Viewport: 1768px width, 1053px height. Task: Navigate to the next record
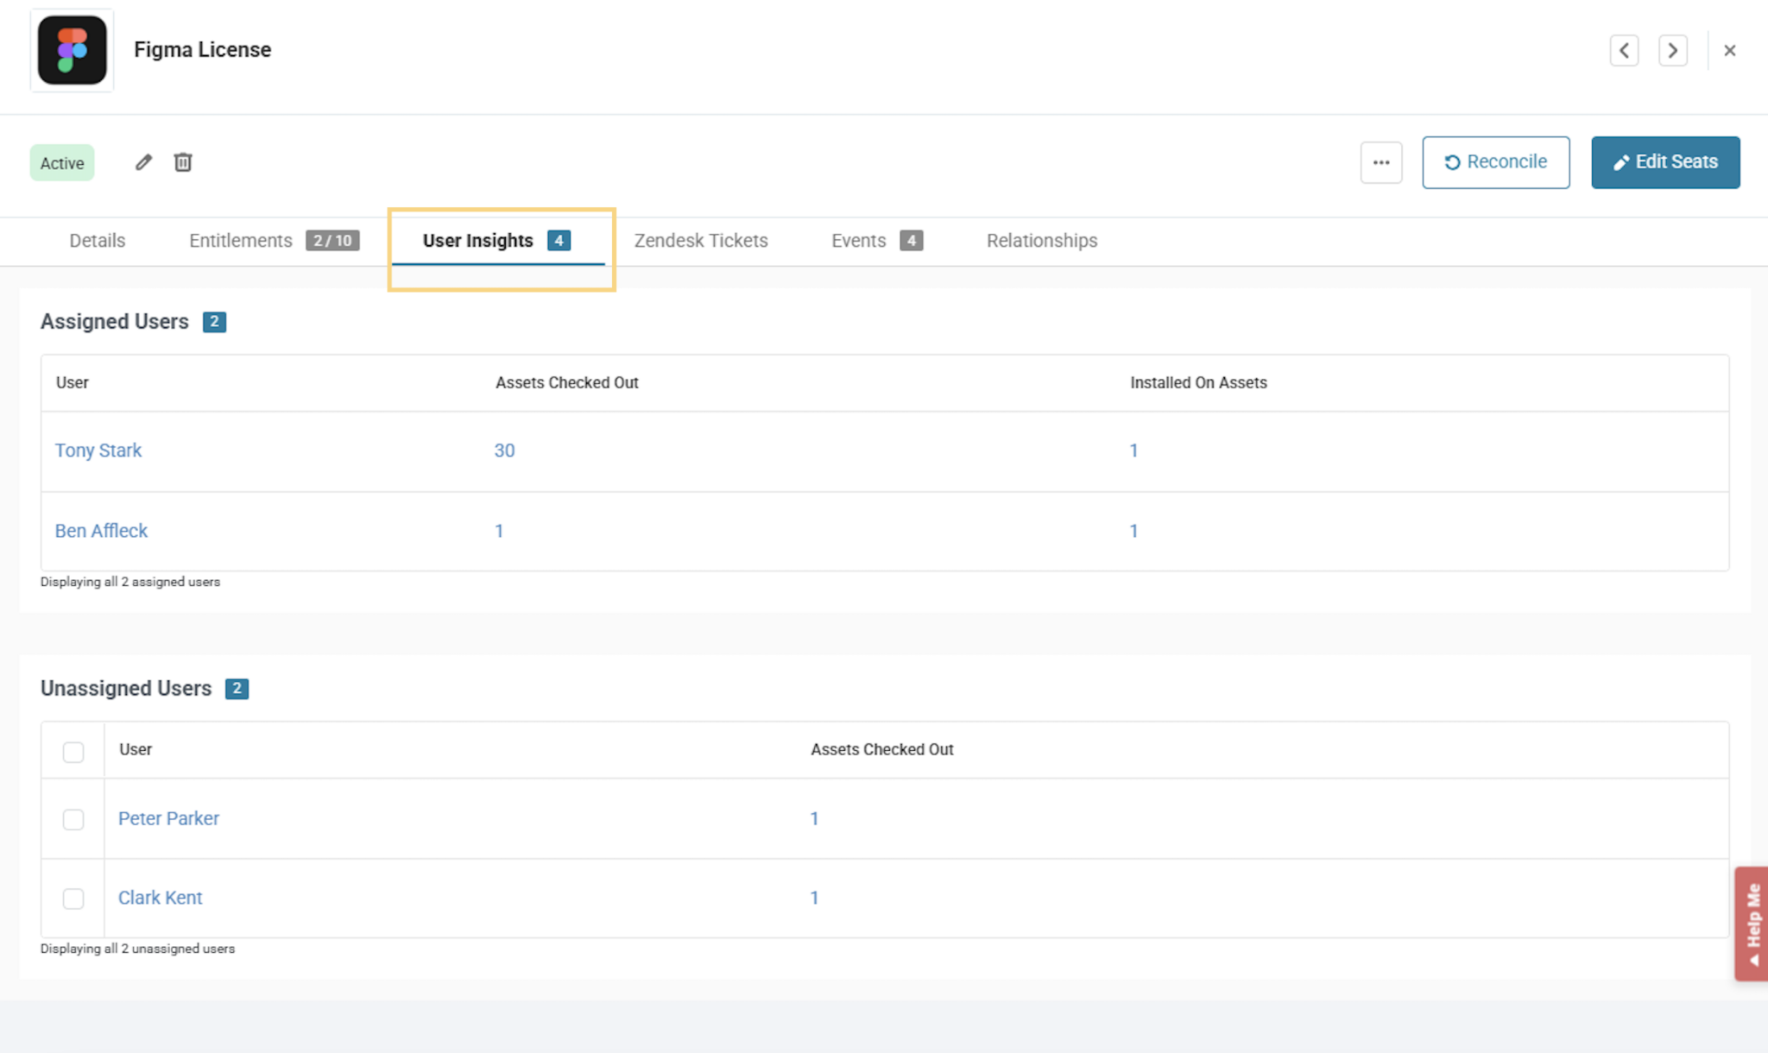tap(1672, 50)
